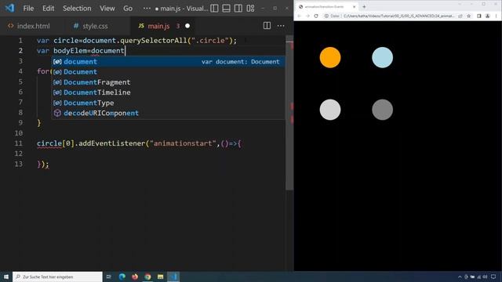
Task: Click 'querySelectorAll' in line 1
Action: coord(154,41)
